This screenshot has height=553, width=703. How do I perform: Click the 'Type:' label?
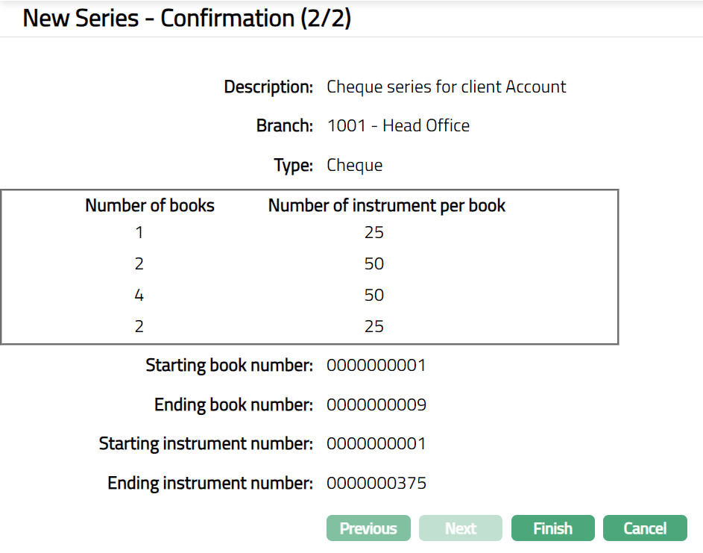[293, 165]
